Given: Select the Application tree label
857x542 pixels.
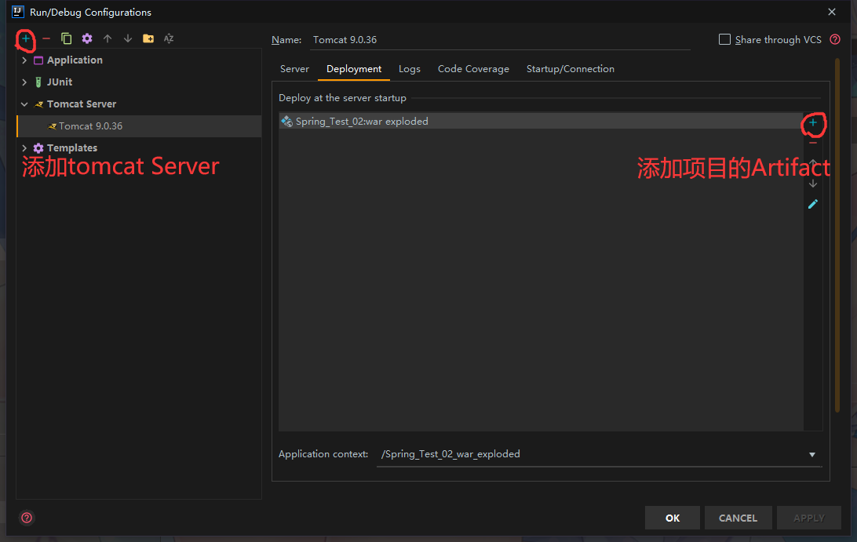Looking at the screenshot, I should [75, 60].
